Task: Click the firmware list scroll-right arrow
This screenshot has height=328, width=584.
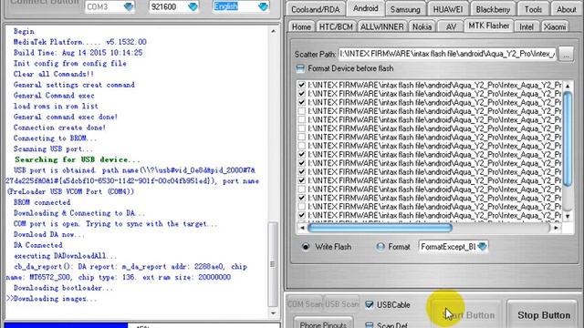Action: tap(556, 228)
